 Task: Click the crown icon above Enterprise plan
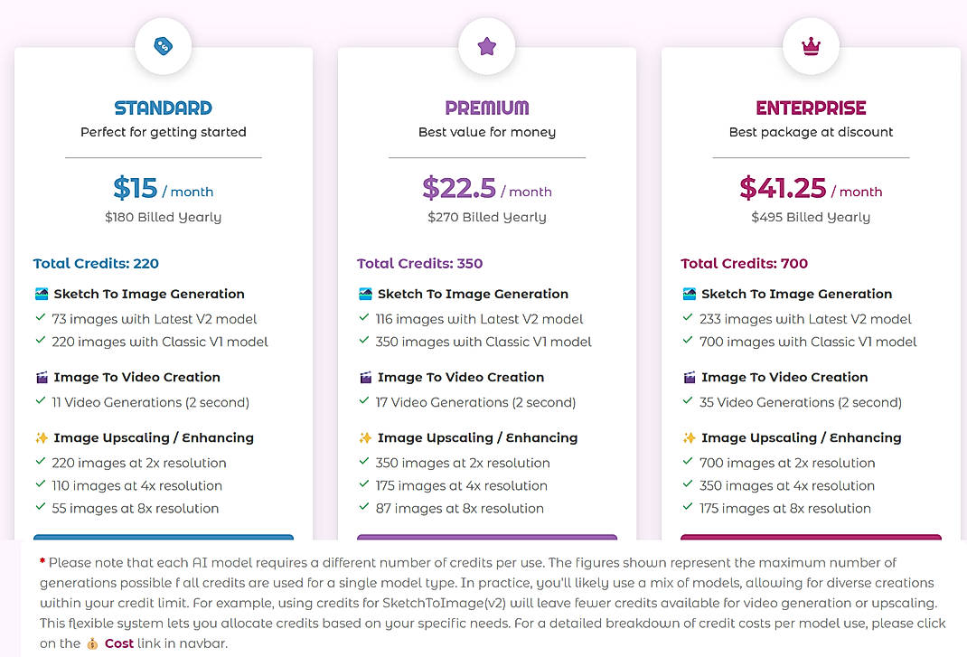click(x=811, y=44)
